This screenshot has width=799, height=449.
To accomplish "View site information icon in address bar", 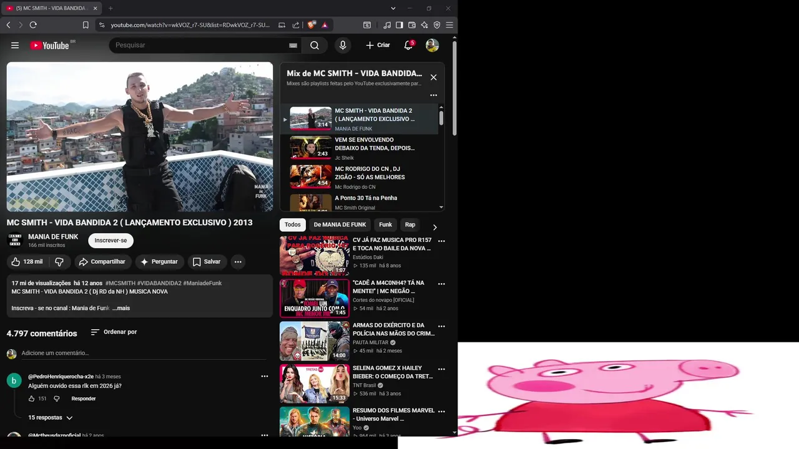I will pyautogui.click(x=101, y=25).
